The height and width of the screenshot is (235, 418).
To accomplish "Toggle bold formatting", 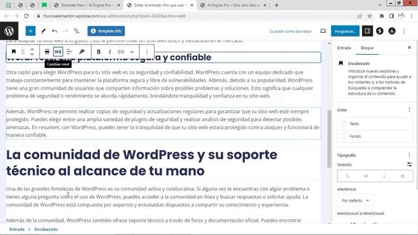I will pos(99,52).
